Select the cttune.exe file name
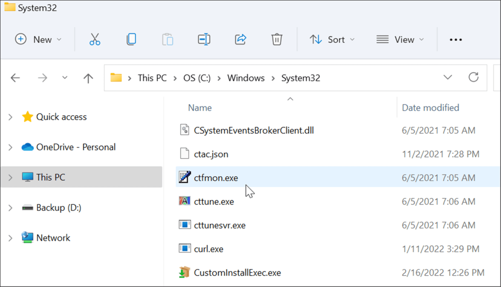 tap(214, 202)
